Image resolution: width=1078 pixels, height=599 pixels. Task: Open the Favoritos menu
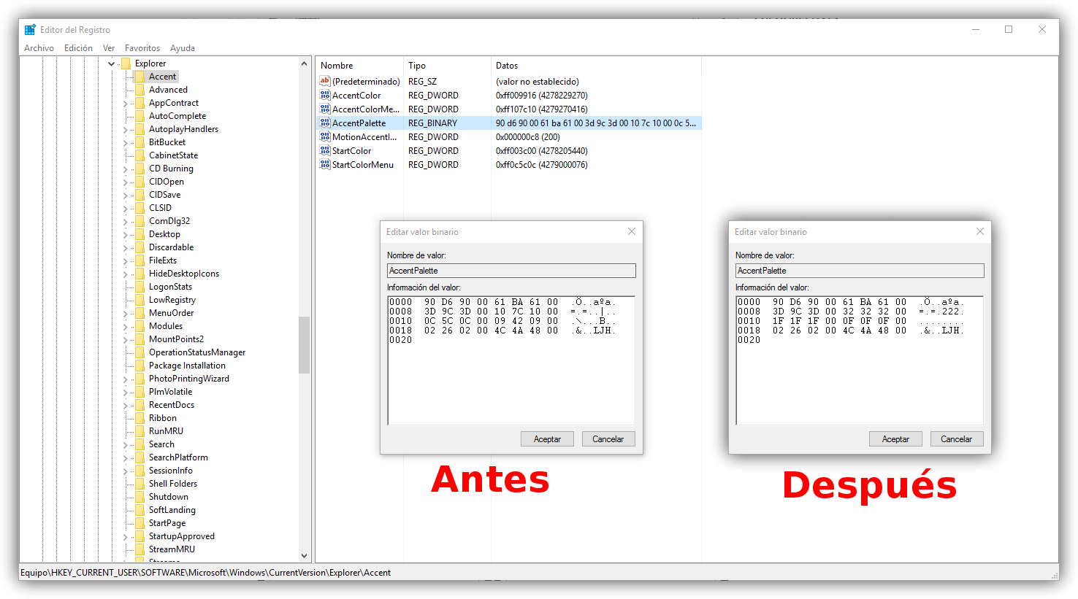142,48
